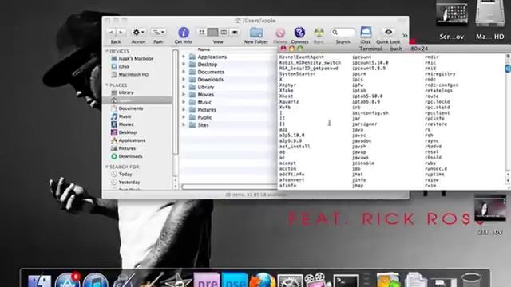Image resolution: width=511 pixels, height=287 pixels.
Task: Expand the Downloads folder disclosure triangle
Action: pyautogui.click(x=184, y=80)
